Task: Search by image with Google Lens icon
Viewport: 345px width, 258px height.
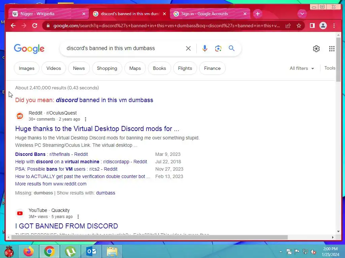Action: point(218,48)
